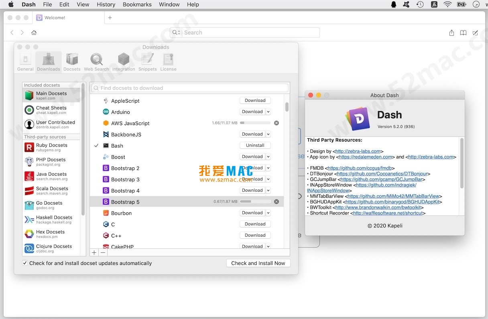This screenshot has width=488, height=319.
Task: Go forward in Dash browser
Action: [x=22, y=33]
